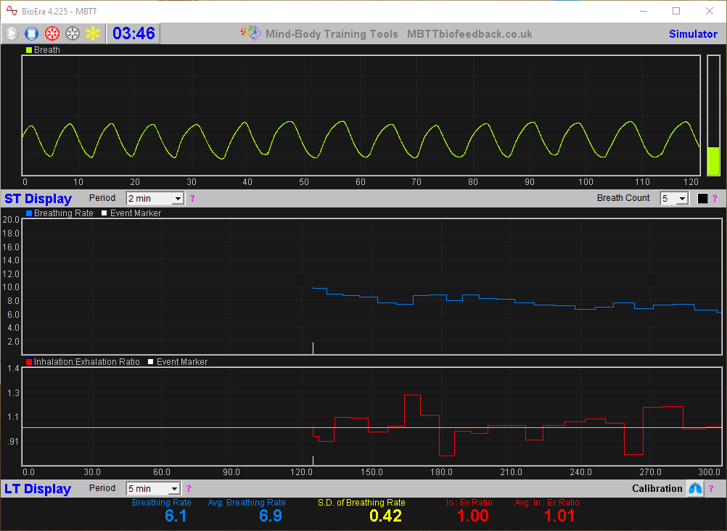Click the LT Display help question mark
Viewport: 727px width, 531px height.
[188, 488]
